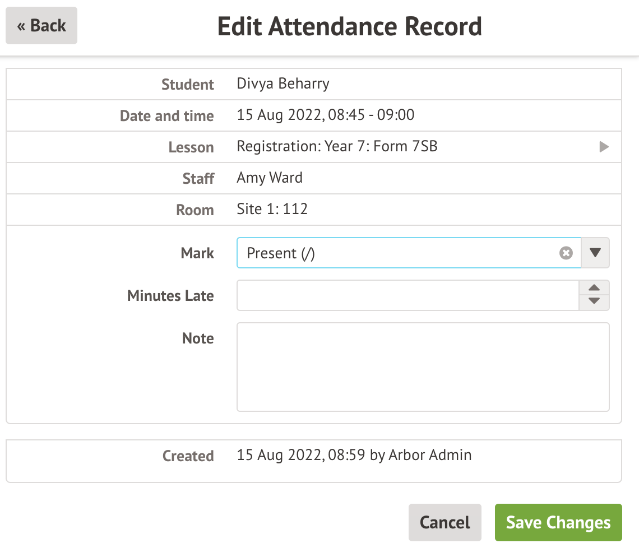Clear the Present mark selection
This screenshot has height=548, width=639.
tap(566, 253)
